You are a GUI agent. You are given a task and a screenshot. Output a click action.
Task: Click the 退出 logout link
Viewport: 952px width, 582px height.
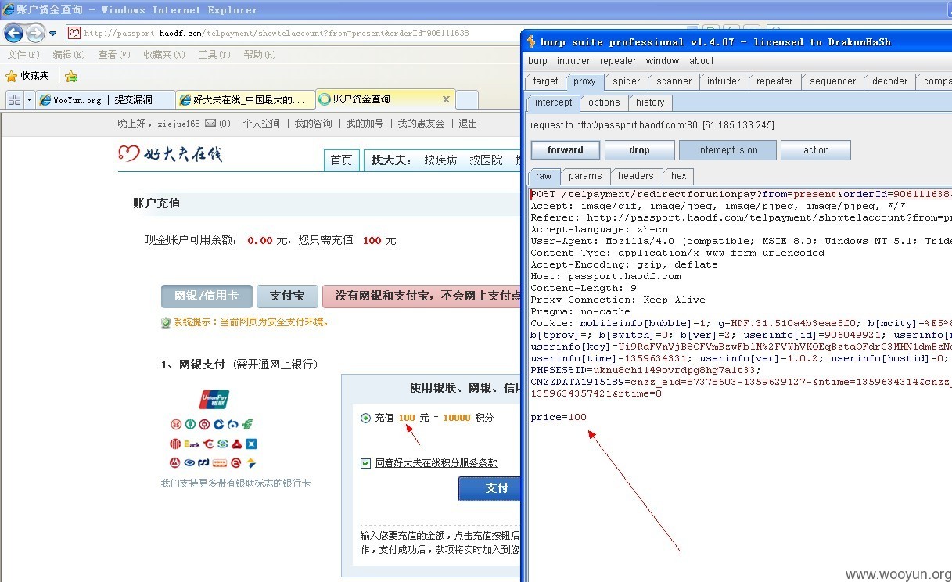468,124
